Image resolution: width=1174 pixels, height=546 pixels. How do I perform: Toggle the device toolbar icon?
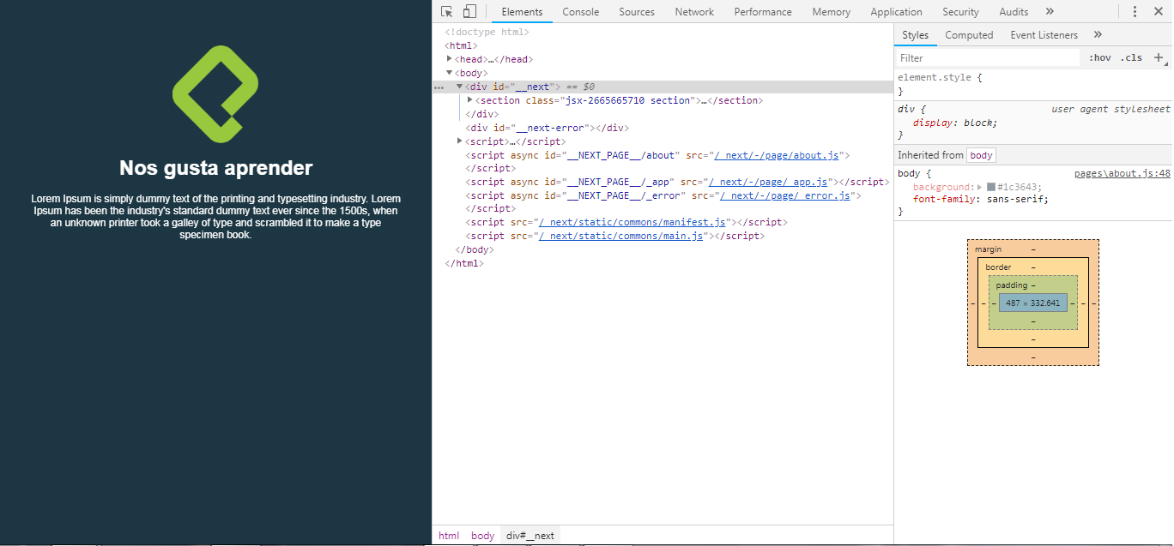[x=469, y=11]
